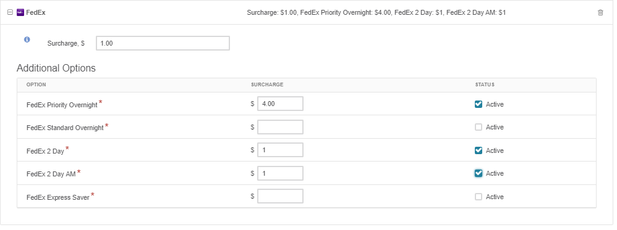Edit the main Surcharge field
The width and height of the screenshot is (617, 230).
point(163,43)
